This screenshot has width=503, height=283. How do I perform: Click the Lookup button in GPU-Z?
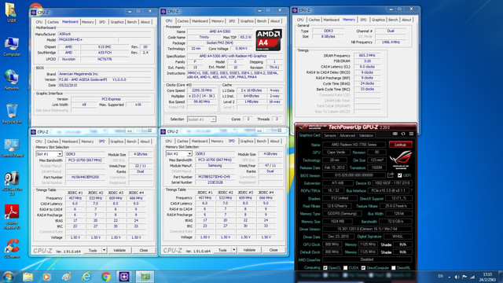pyautogui.click(x=400, y=145)
